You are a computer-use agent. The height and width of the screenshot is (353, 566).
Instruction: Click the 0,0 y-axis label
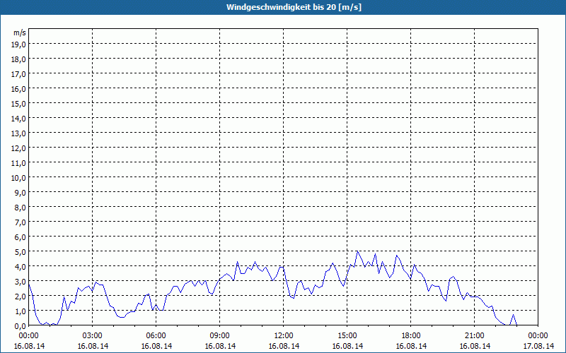pyautogui.click(x=21, y=326)
